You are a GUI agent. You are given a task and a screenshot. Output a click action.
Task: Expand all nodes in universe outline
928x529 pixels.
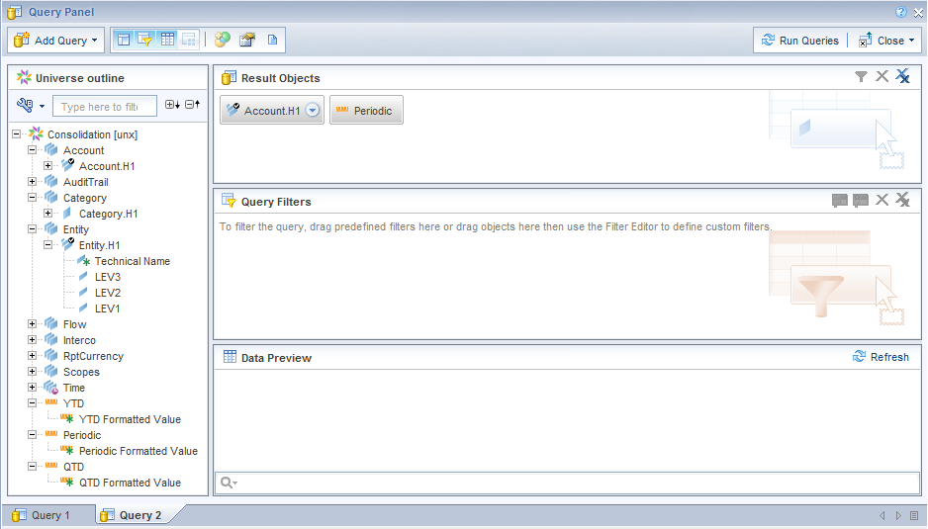(x=172, y=105)
